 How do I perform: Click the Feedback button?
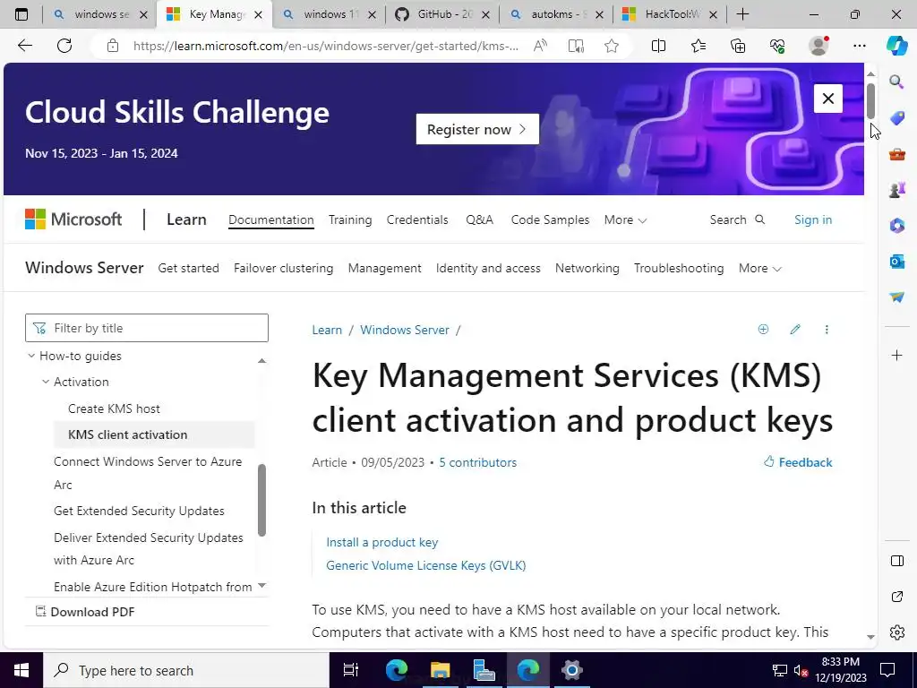tap(798, 462)
